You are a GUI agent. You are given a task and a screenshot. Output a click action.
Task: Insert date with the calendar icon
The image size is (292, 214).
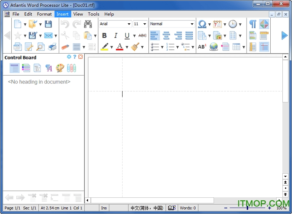point(217,24)
